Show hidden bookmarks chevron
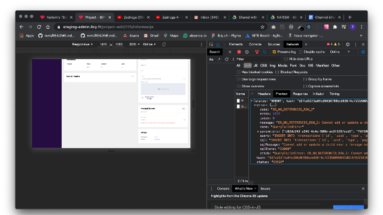This screenshot has width=383, height=215. [361, 36]
